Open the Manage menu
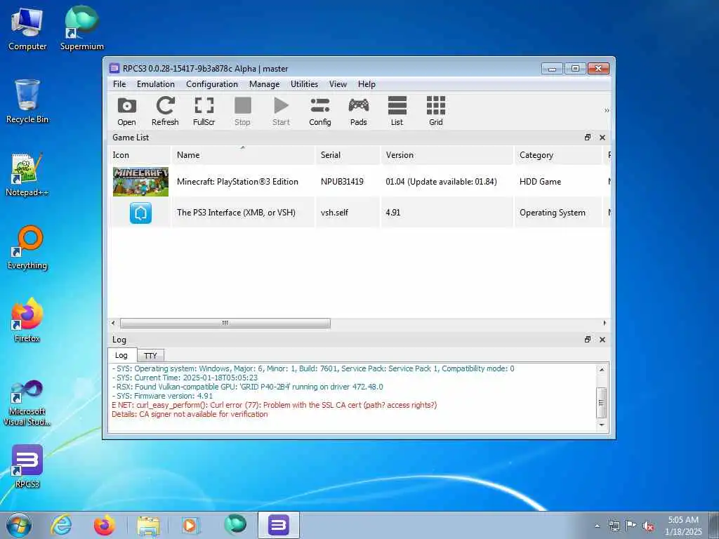Viewport: 719px width, 539px height. point(264,84)
